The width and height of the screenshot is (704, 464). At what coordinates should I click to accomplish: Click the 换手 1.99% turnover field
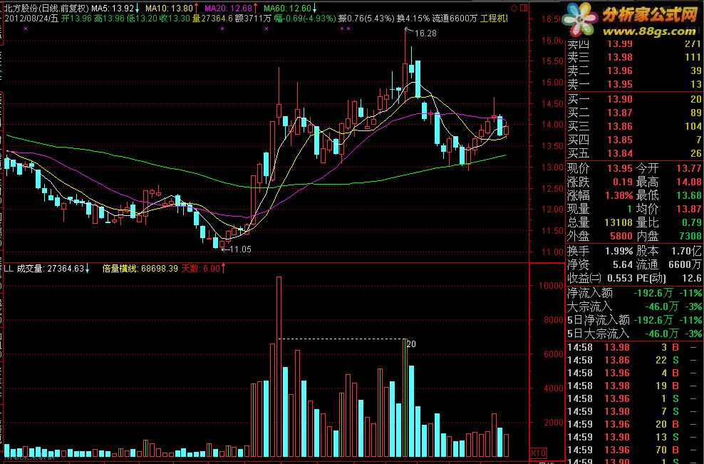[600, 251]
